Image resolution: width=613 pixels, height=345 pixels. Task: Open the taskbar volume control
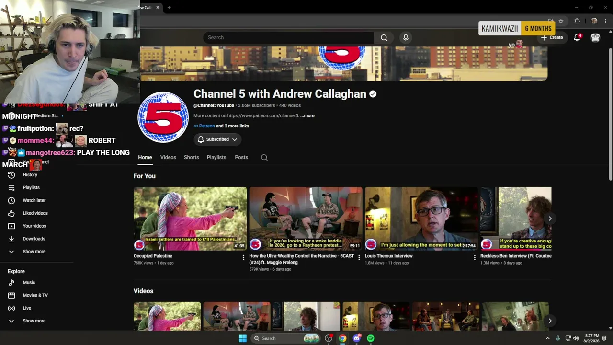point(576,338)
